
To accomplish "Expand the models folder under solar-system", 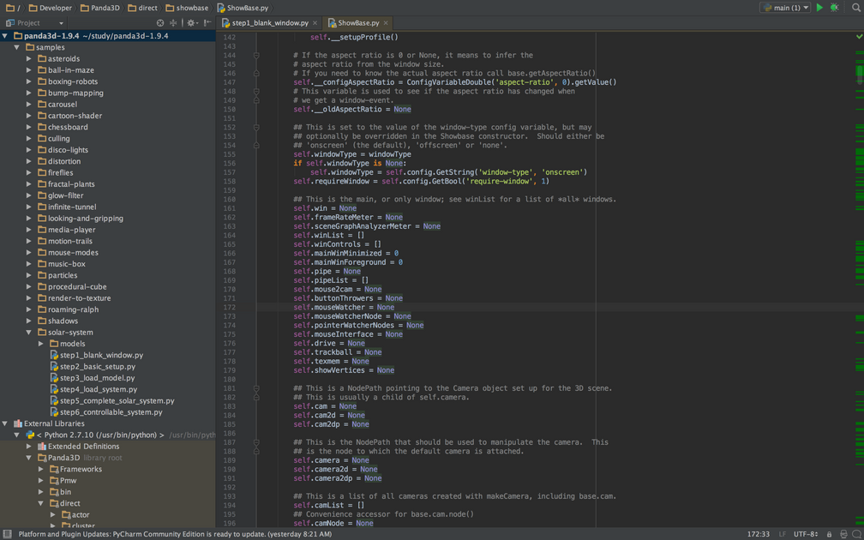I will tap(40, 343).
